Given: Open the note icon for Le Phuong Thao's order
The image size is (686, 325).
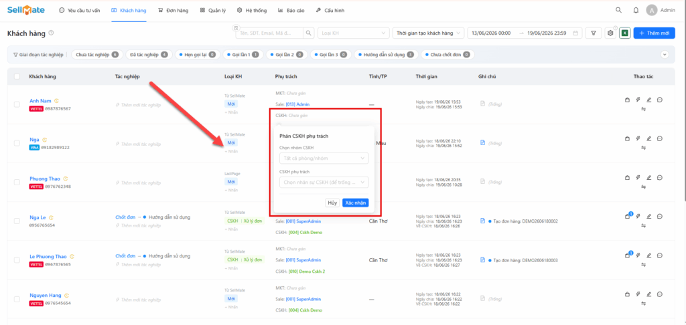Looking at the screenshot, I should 482,259.
